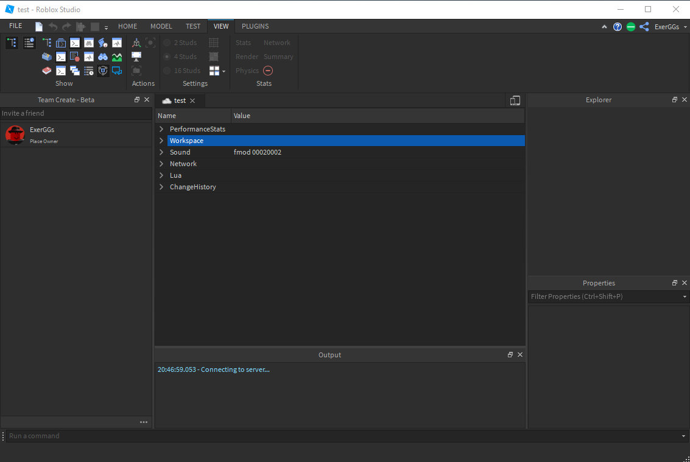The height and width of the screenshot is (462, 690).
Task: Click the binoculars Find Results icon
Action: [x=103, y=57]
